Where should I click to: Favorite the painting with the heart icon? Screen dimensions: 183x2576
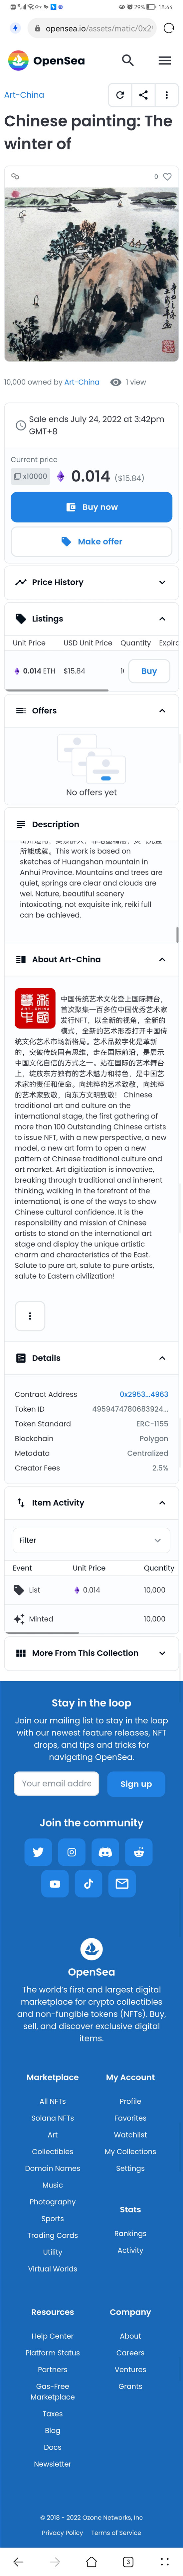(167, 176)
